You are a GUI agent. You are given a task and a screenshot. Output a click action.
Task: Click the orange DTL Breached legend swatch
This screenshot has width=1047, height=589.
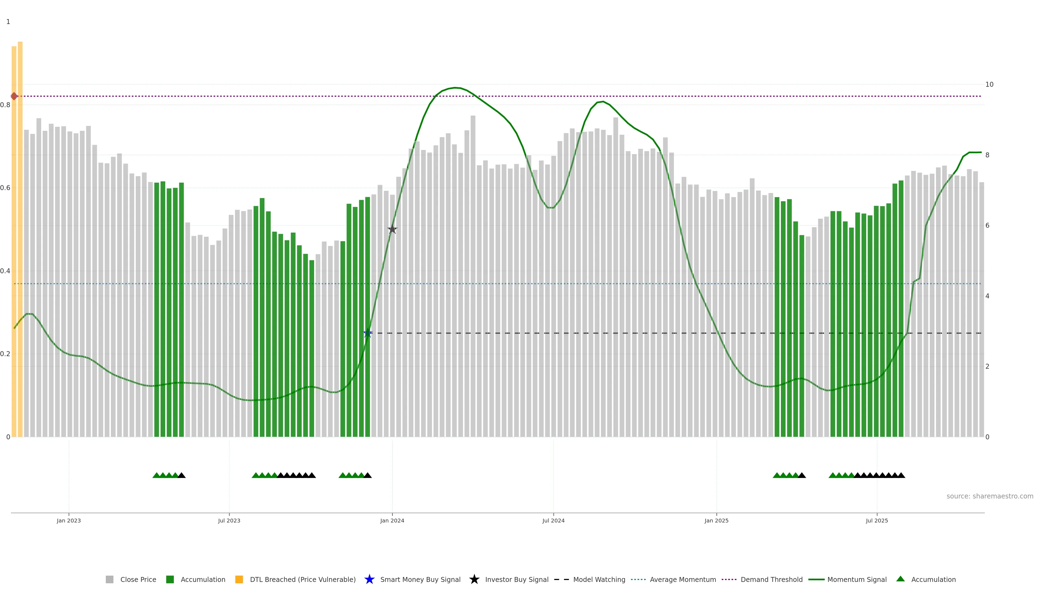[x=239, y=579]
